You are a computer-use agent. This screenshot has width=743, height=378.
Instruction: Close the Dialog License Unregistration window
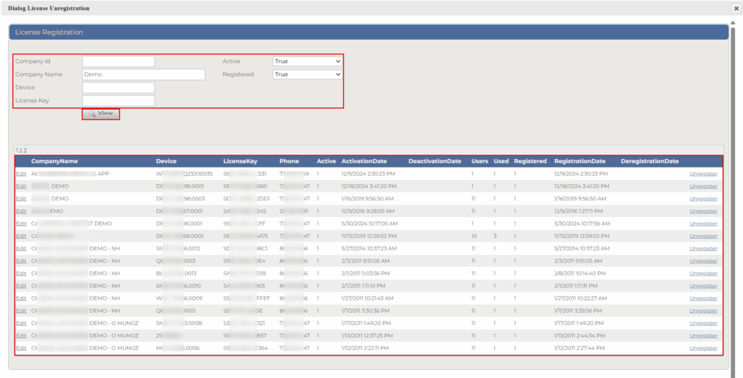pyautogui.click(x=736, y=9)
